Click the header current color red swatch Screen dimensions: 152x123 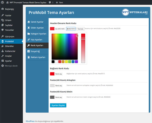coord(52,29)
